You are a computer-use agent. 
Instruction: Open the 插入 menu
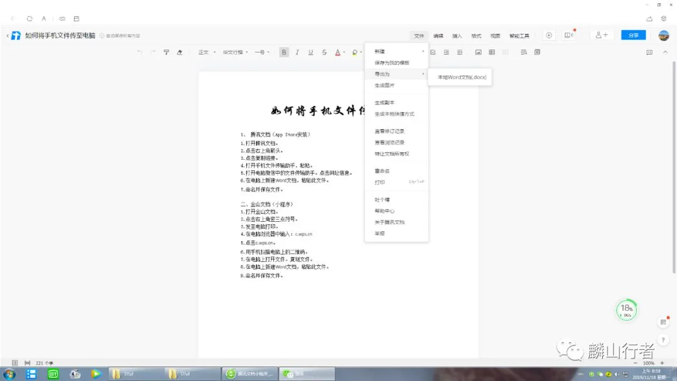(x=457, y=36)
